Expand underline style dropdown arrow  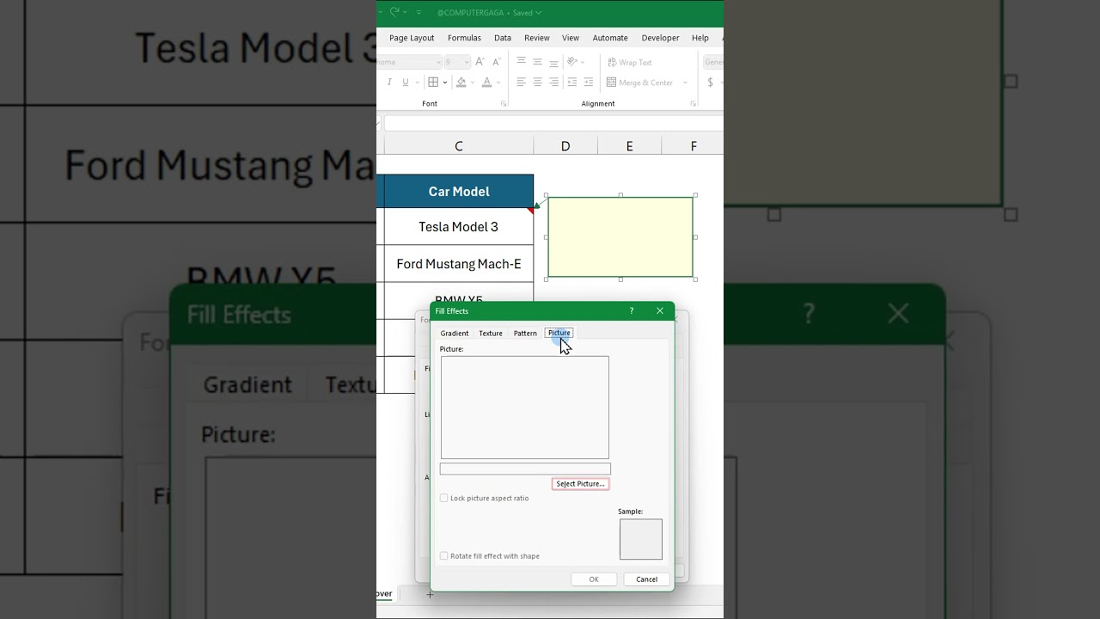pos(418,83)
